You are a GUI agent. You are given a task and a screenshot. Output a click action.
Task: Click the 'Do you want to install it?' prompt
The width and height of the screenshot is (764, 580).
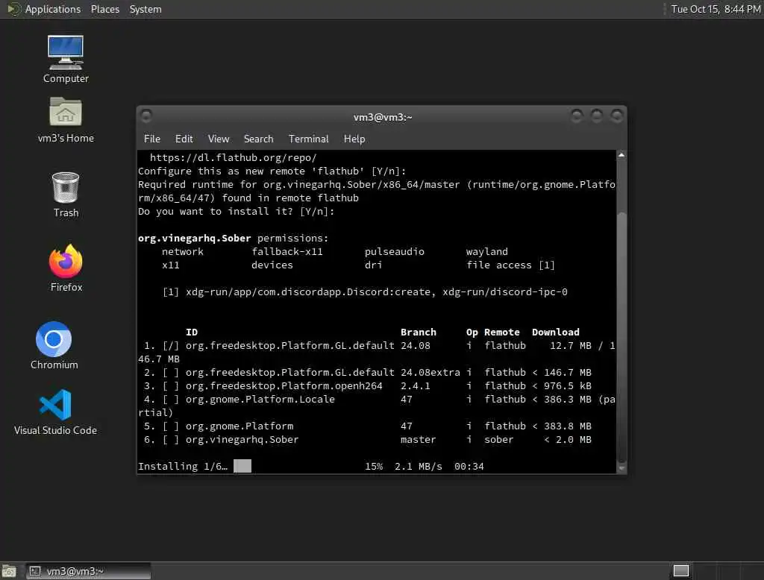tap(237, 212)
